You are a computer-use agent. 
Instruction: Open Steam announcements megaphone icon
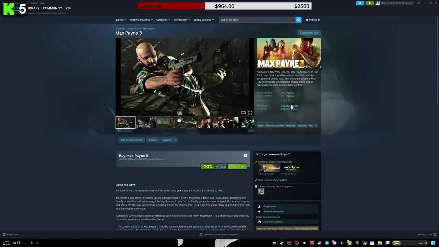[x=360, y=3]
